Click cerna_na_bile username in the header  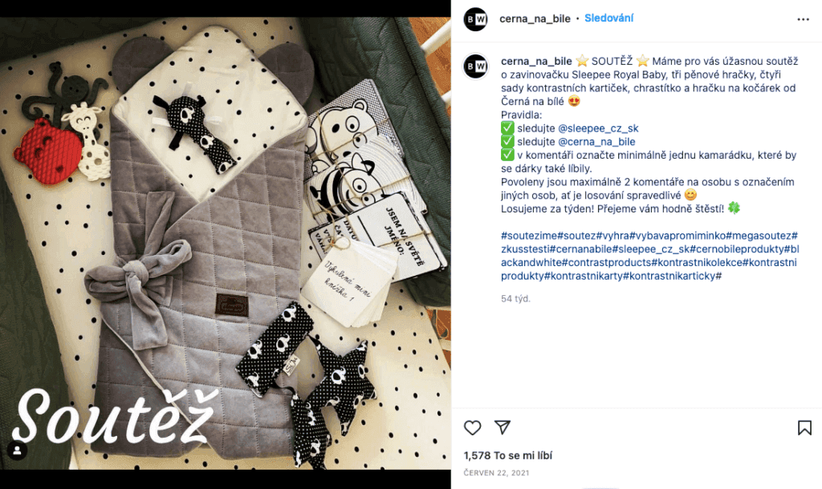pyautogui.click(x=535, y=19)
